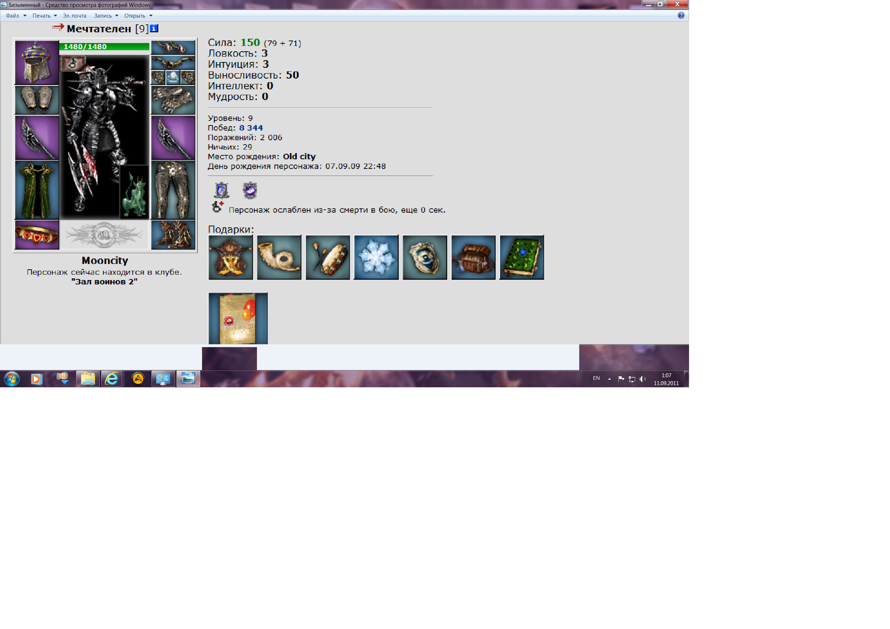Click character name Мечтателен

[x=99, y=29]
